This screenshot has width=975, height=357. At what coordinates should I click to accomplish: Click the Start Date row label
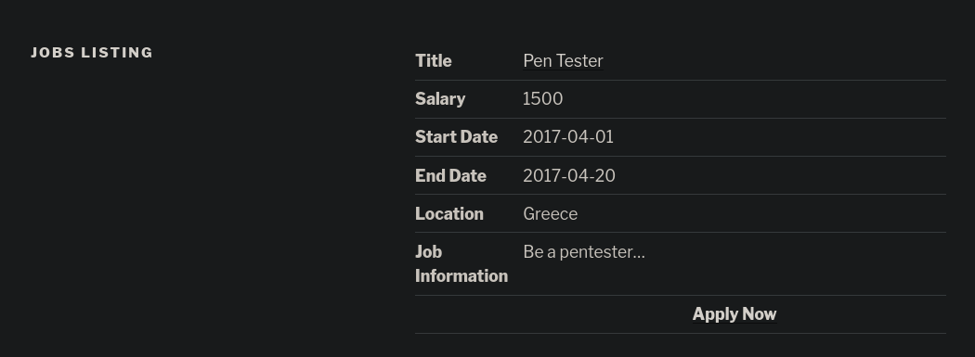457,137
